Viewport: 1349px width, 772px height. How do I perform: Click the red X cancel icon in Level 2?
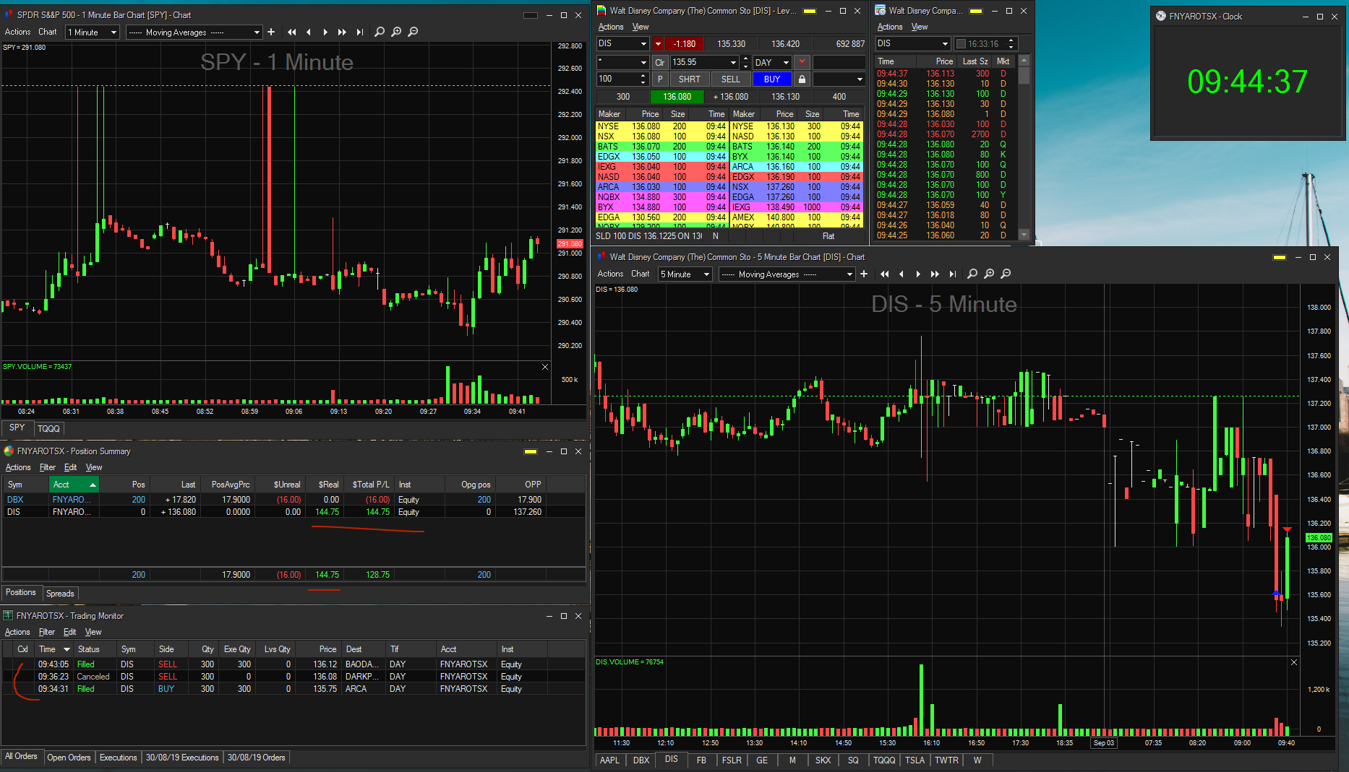point(802,62)
